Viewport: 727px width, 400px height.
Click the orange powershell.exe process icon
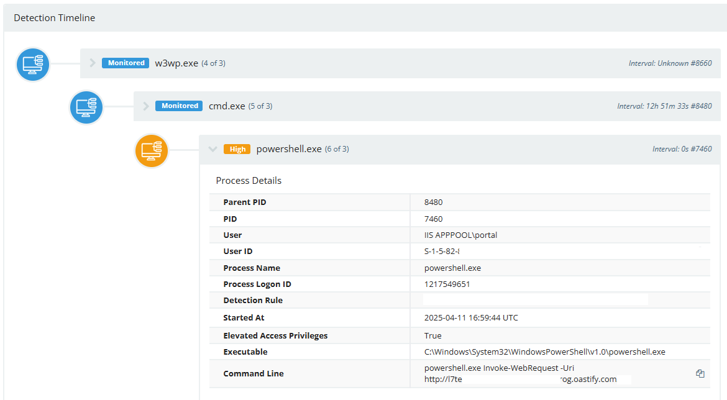[152, 151]
